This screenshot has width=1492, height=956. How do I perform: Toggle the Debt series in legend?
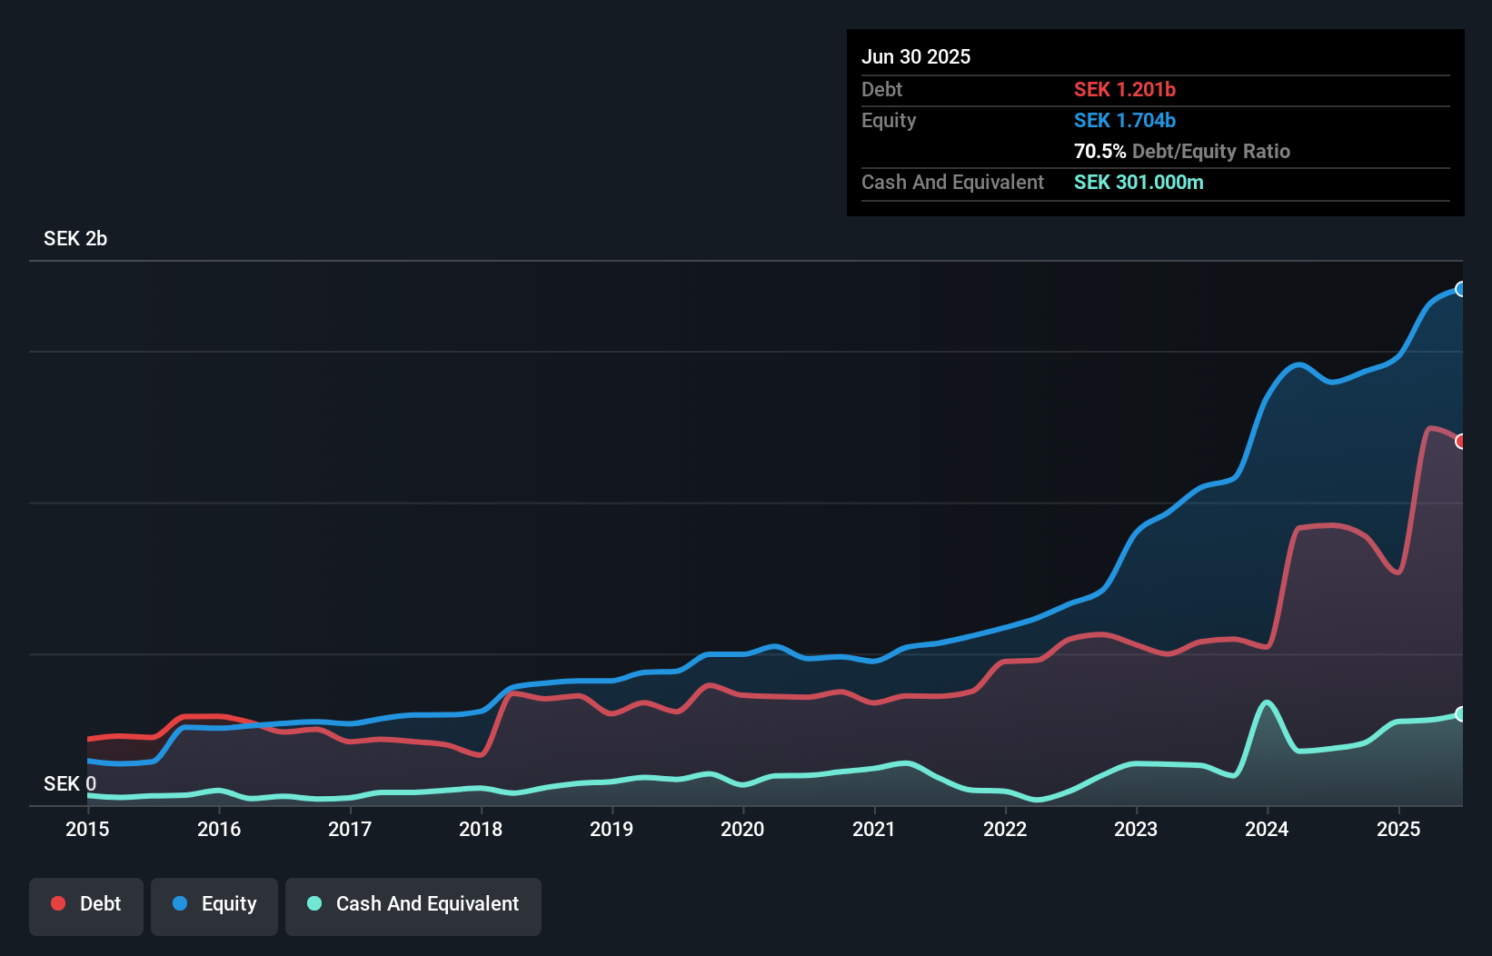click(x=86, y=904)
